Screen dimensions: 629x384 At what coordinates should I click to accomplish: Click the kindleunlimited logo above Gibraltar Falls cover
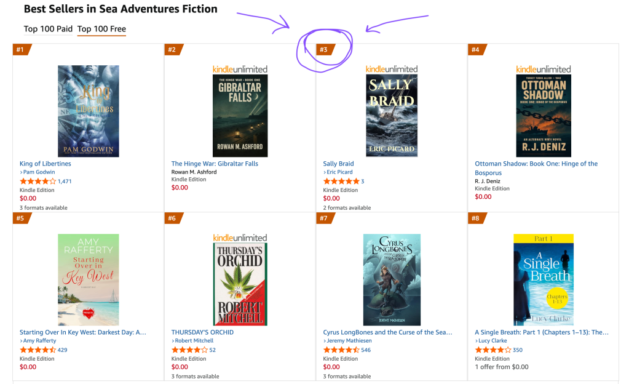(x=240, y=69)
